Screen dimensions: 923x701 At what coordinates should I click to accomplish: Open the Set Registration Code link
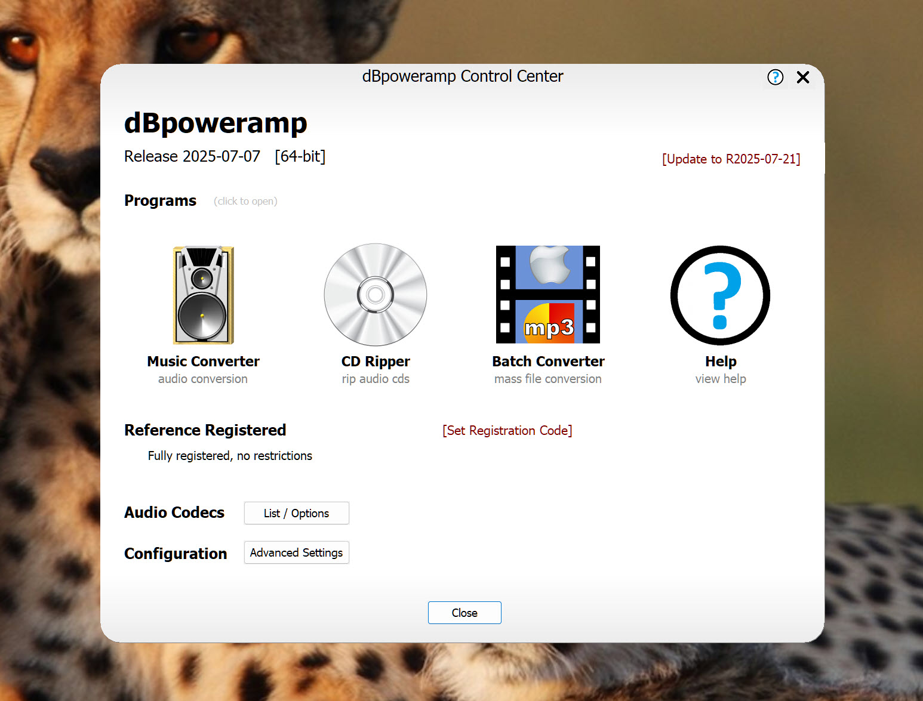[507, 431]
